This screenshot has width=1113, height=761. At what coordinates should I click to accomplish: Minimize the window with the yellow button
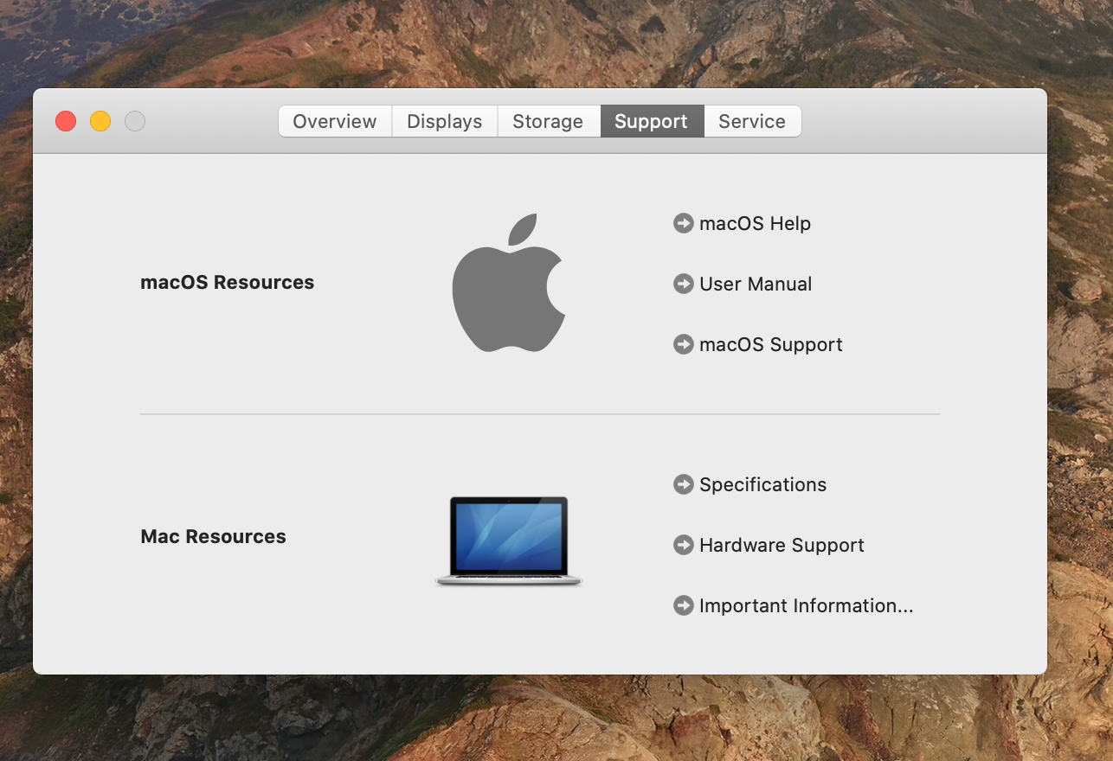[100, 121]
